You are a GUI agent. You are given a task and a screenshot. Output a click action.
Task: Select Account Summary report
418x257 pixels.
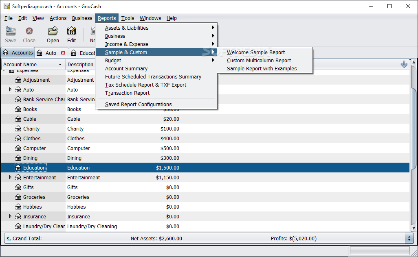(156, 69)
